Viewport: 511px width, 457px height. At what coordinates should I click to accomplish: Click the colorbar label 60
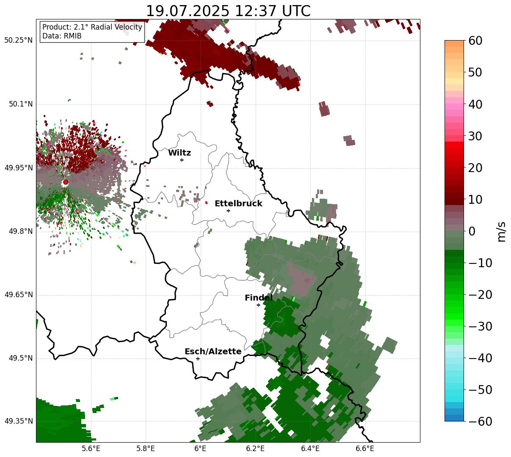pos(476,41)
